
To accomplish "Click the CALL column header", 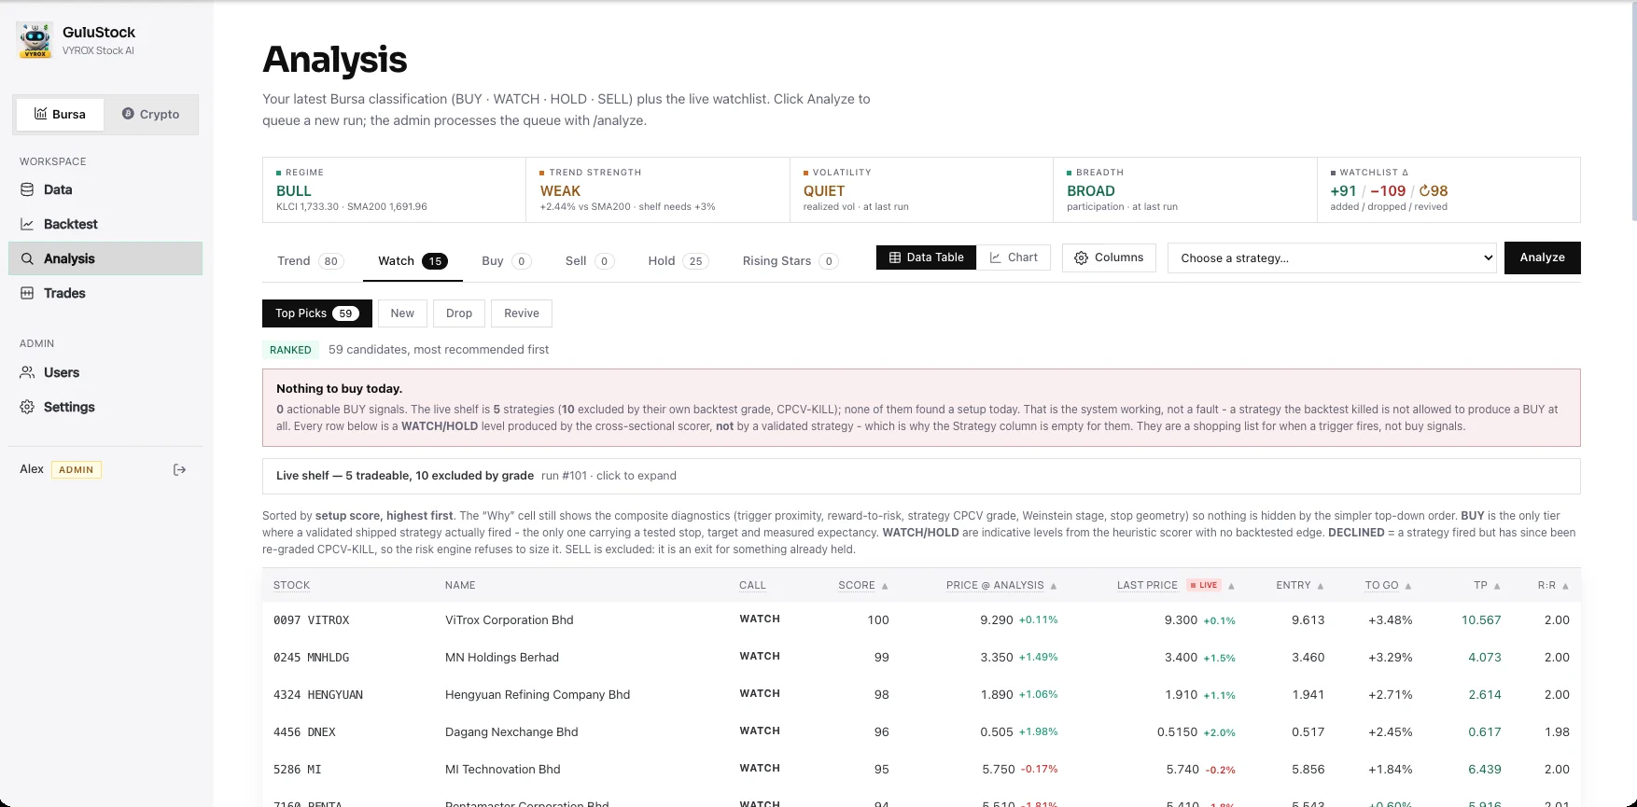I will click(x=752, y=585).
